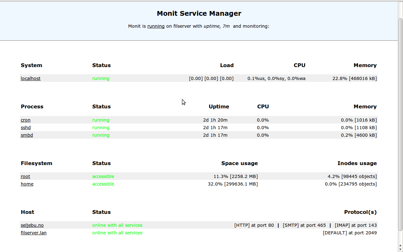Click the [DEFAULT] at port 2049 entry

[349, 233]
